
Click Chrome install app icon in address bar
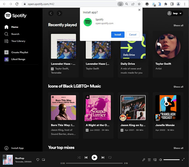tap(120, 4)
